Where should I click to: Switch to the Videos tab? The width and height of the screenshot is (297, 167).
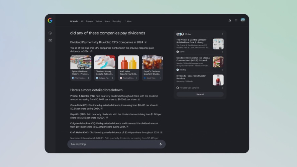tap(98, 21)
